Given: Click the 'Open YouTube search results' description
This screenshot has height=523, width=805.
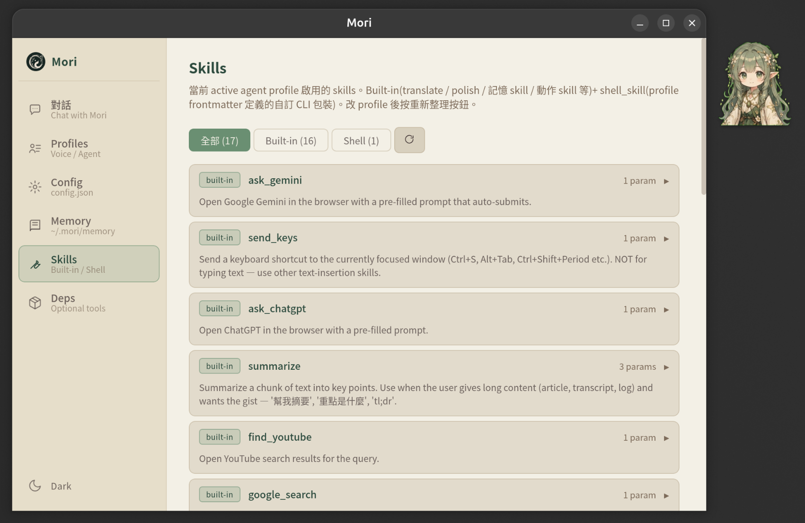Looking at the screenshot, I should pos(289,459).
